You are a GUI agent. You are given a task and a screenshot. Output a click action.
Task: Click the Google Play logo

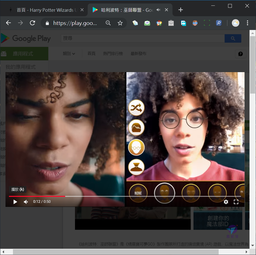26,38
